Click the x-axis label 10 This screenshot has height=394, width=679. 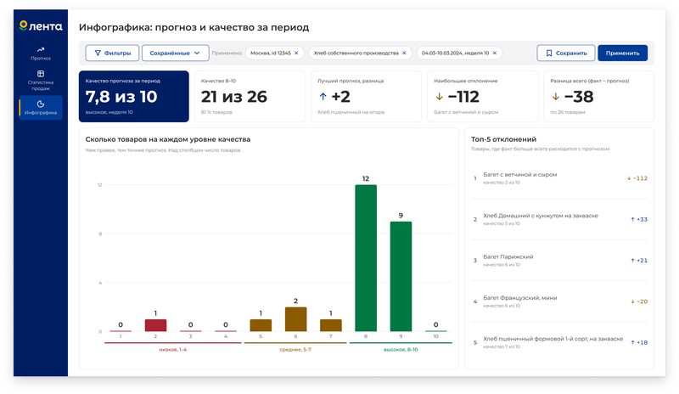pyautogui.click(x=435, y=336)
